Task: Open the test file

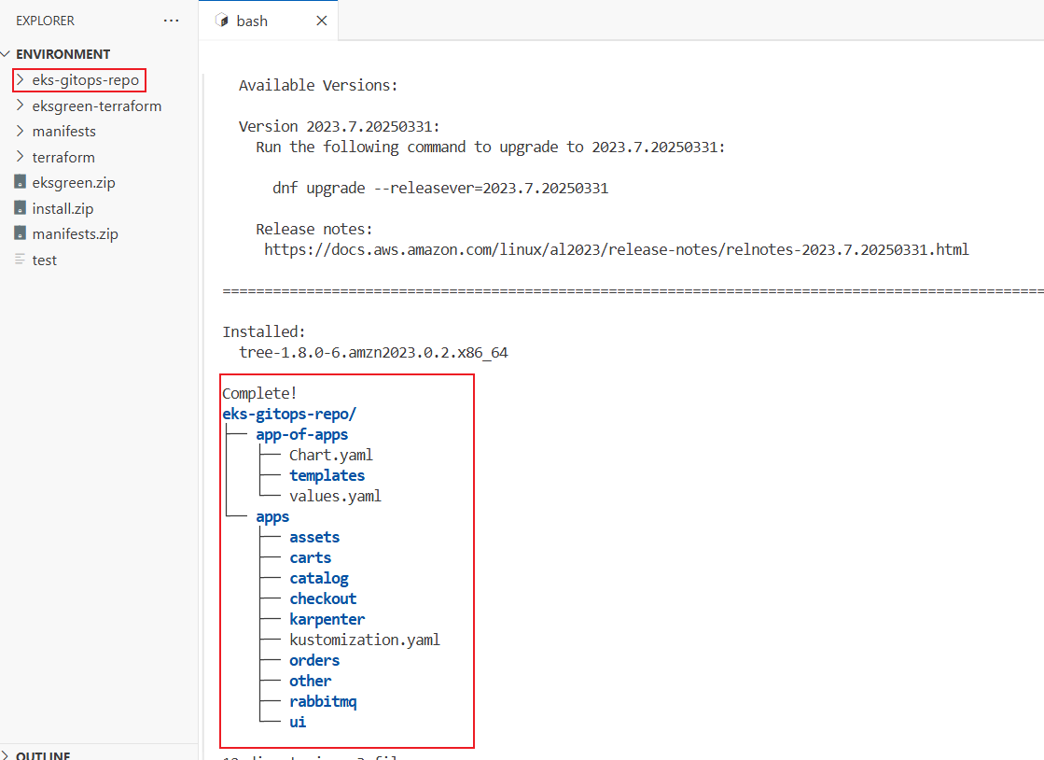Action: coord(45,260)
